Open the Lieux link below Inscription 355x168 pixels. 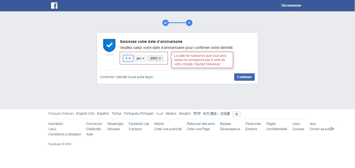[52, 129]
